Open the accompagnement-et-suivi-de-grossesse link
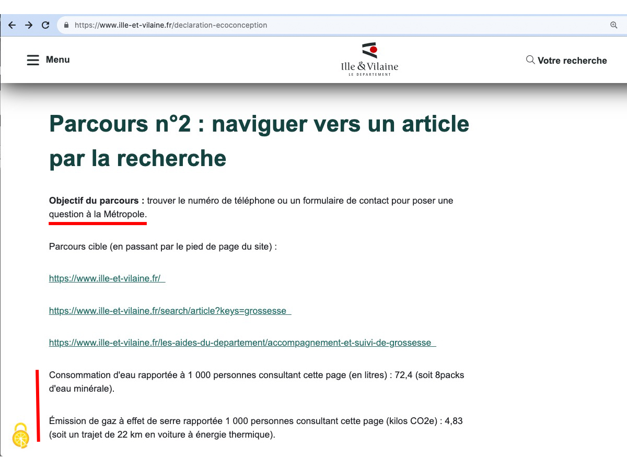 241,343
